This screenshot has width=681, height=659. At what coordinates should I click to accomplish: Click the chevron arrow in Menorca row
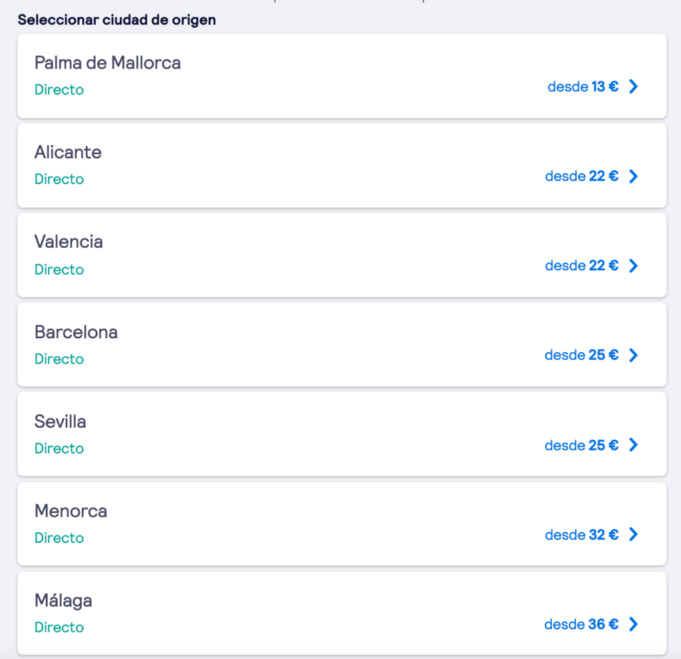(633, 535)
